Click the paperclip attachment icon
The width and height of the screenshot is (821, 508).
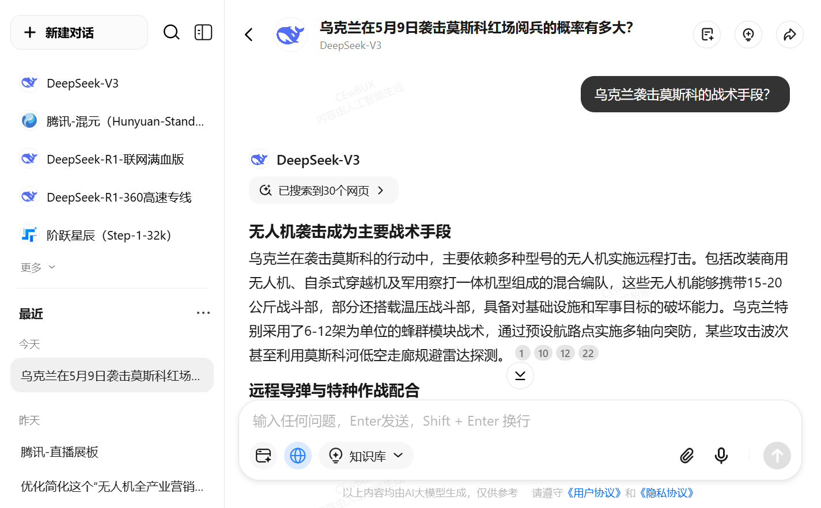click(x=687, y=456)
